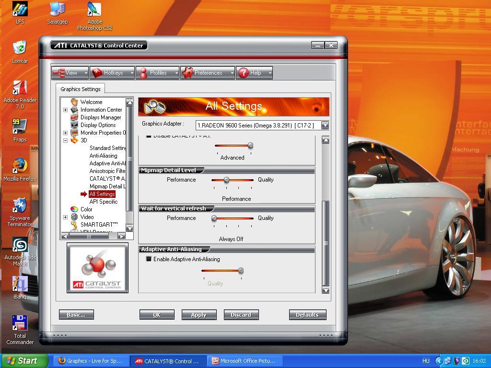The height and width of the screenshot is (368, 491).
Task: Toggle the Disable CATALYST A.I. checkbox
Action: [x=149, y=137]
